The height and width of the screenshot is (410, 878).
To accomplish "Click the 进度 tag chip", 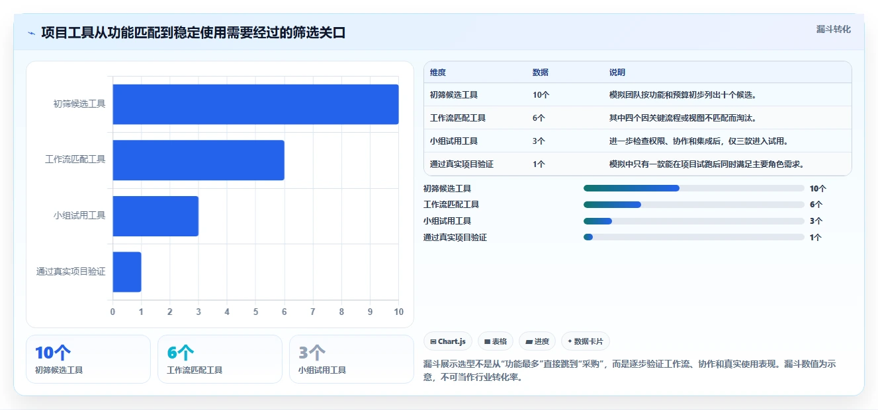I will pyautogui.click(x=537, y=341).
